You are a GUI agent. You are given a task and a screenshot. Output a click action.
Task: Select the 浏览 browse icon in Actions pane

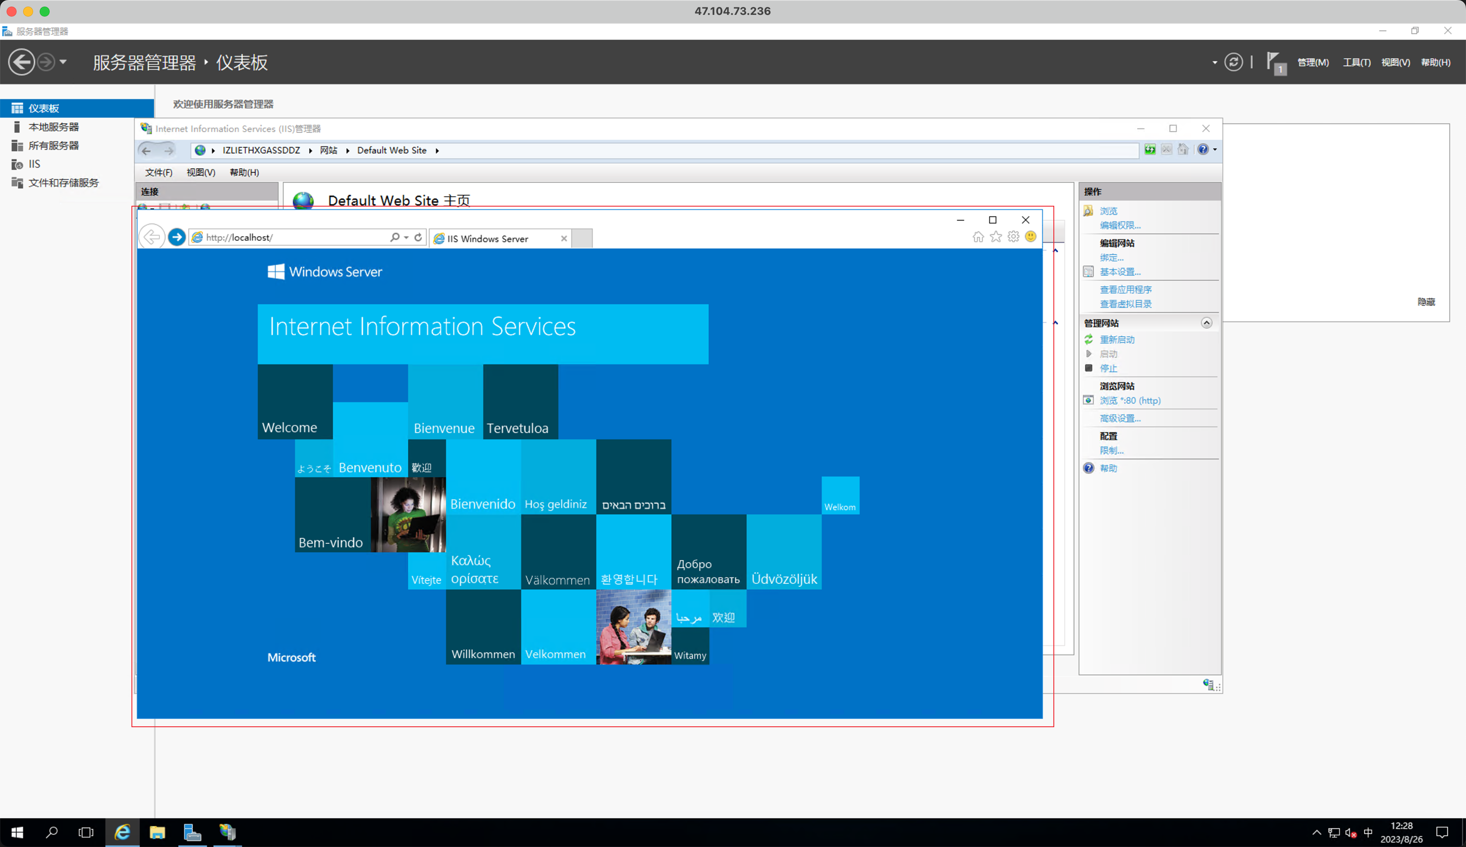(x=1088, y=210)
